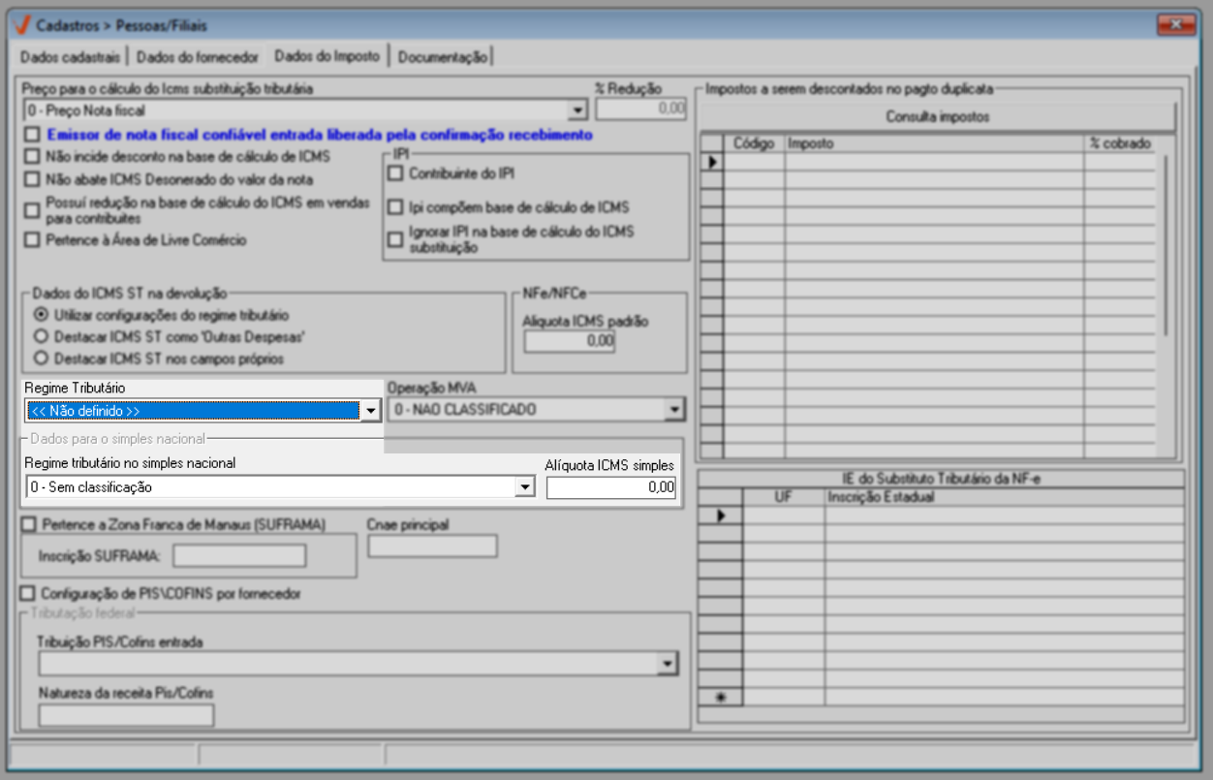Enable Configuração de PIS\COFINS por fornecedor
This screenshot has height=780, width=1213.
click(x=28, y=593)
